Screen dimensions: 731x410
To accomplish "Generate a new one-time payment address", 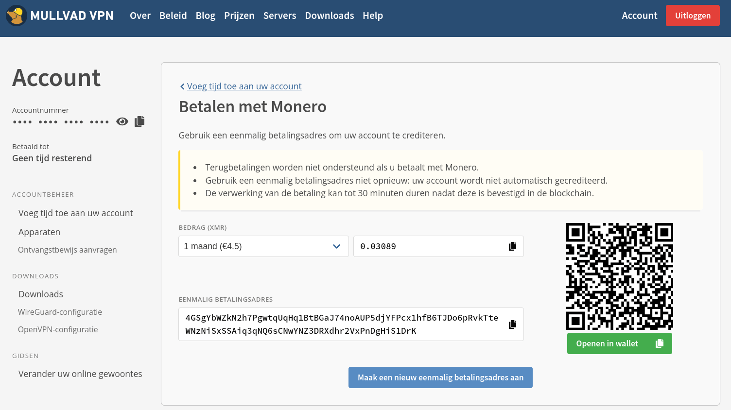I will 440,377.
